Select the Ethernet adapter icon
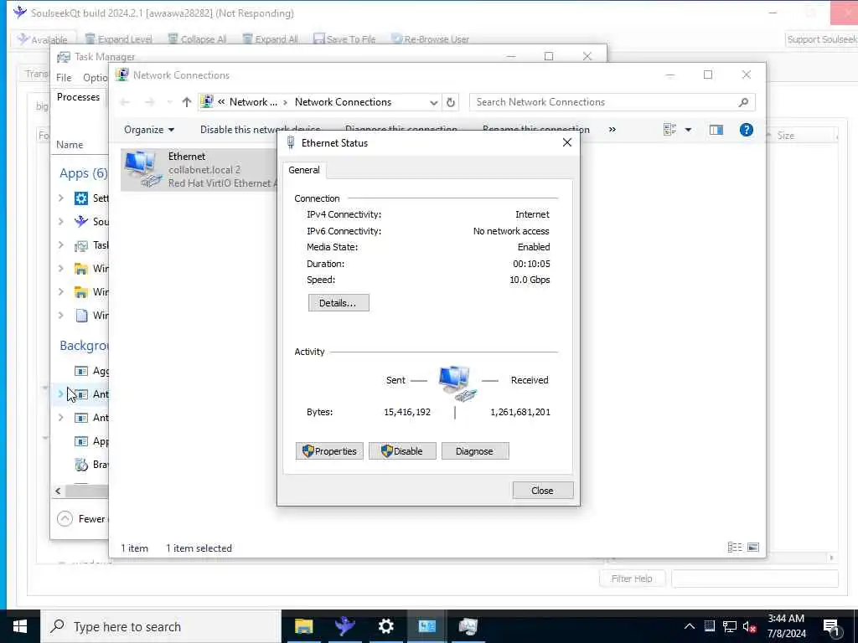Viewport: 858px width, 643px height. tap(142, 169)
